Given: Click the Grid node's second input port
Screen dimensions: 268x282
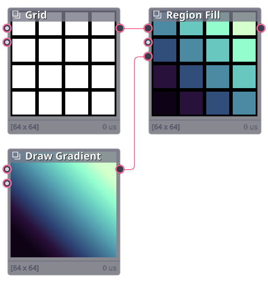Looking at the screenshot, I should [x=7, y=42].
